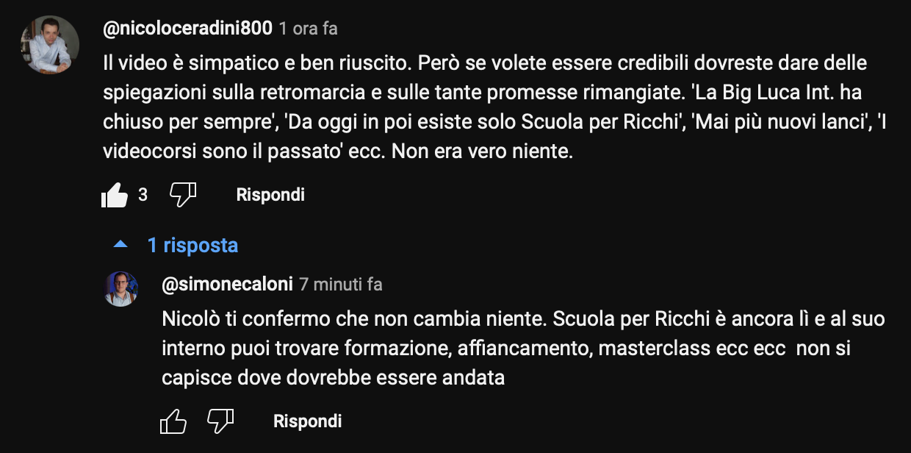Image resolution: width=911 pixels, height=453 pixels.
Task: Click the line starting 'interno puoi trovare formazione'
Action: (506, 349)
